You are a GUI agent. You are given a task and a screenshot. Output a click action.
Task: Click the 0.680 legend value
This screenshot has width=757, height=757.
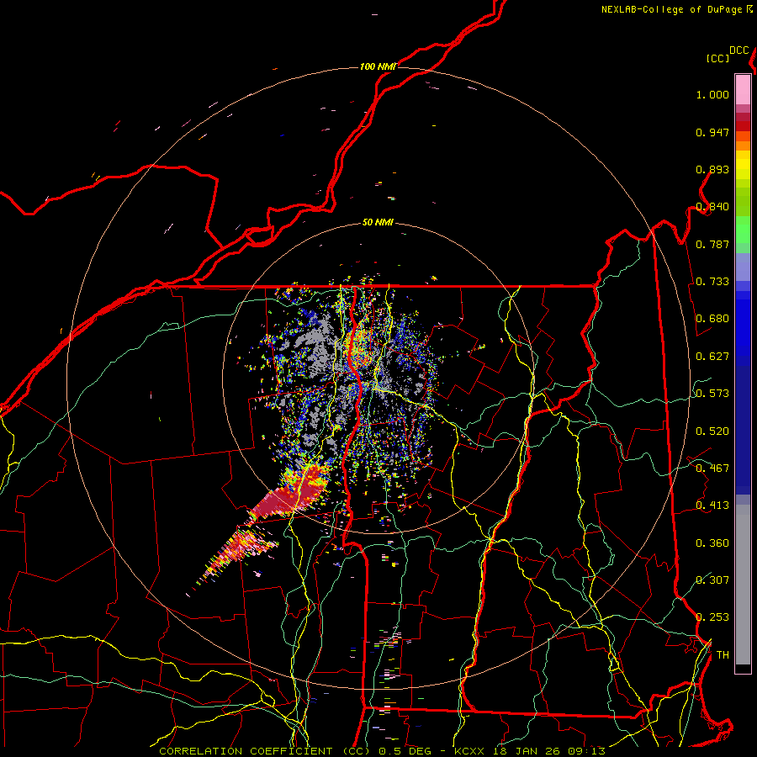[x=712, y=319]
